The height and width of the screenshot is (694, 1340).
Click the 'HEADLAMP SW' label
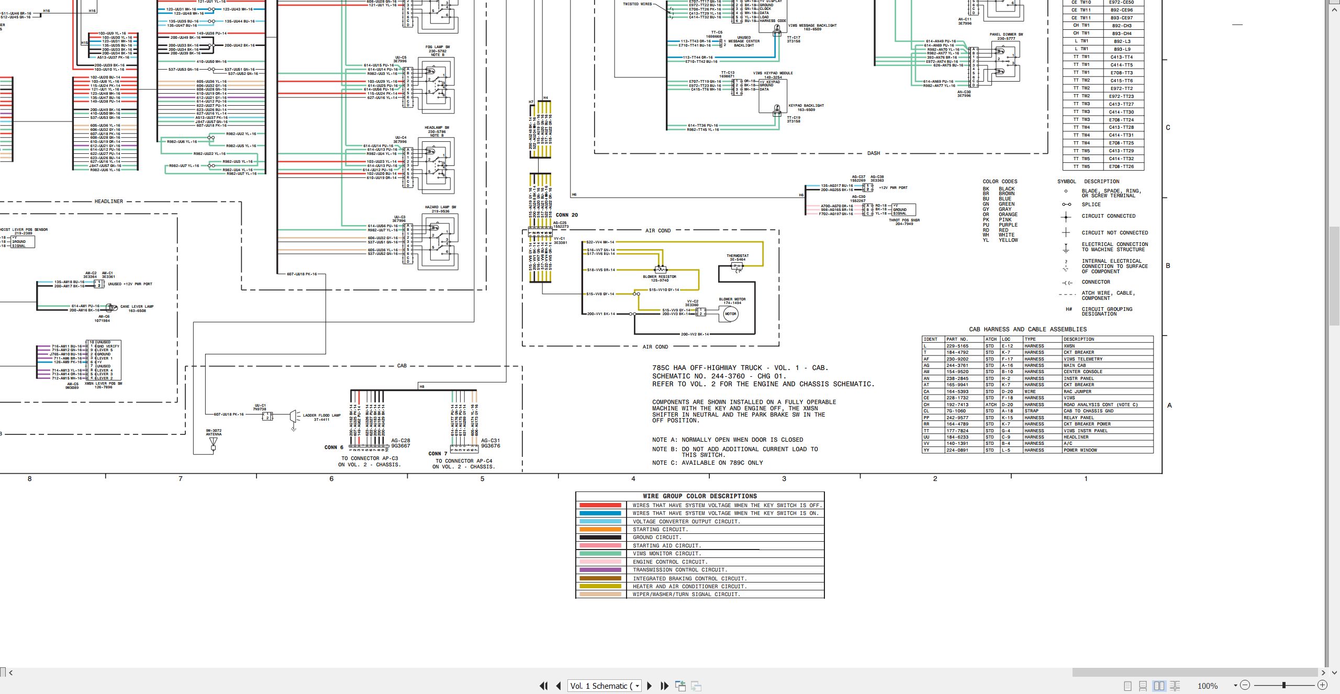pyautogui.click(x=437, y=128)
